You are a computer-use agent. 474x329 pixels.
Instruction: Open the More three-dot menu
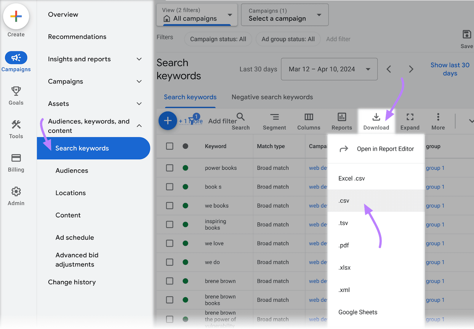pos(438,117)
